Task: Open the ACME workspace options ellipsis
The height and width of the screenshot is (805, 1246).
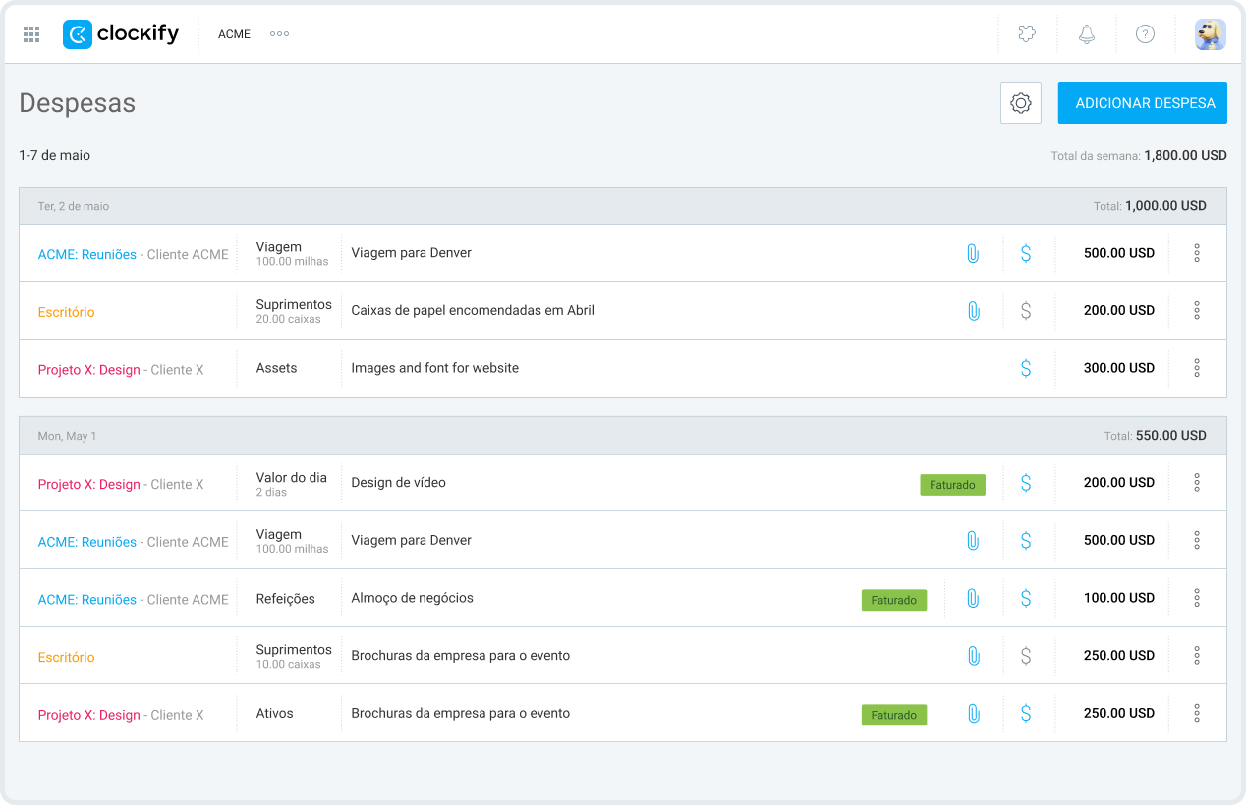Action: coord(279,34)
